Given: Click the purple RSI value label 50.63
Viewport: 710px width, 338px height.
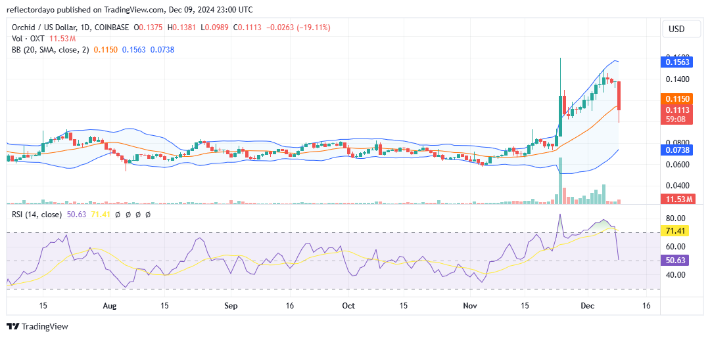Looking at the screenshot, I should click(x=676, y=261).
